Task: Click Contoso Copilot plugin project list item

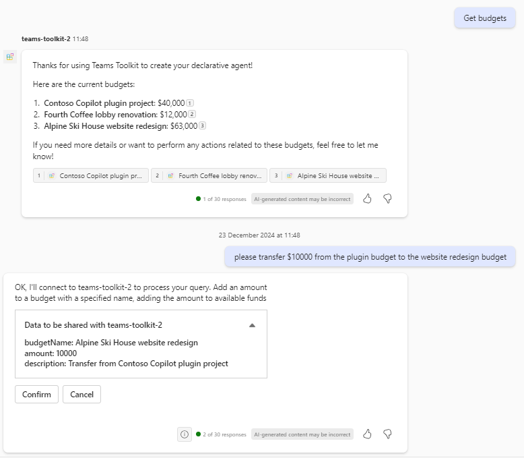Action: [114, 103]
